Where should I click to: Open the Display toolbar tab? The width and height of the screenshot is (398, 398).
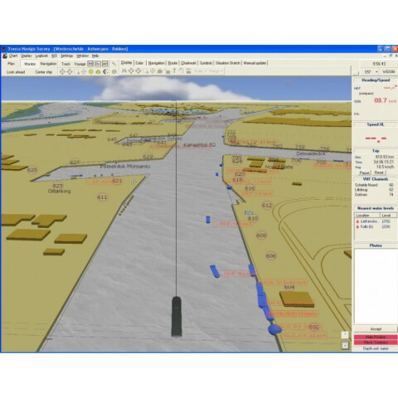pos(126,63)
